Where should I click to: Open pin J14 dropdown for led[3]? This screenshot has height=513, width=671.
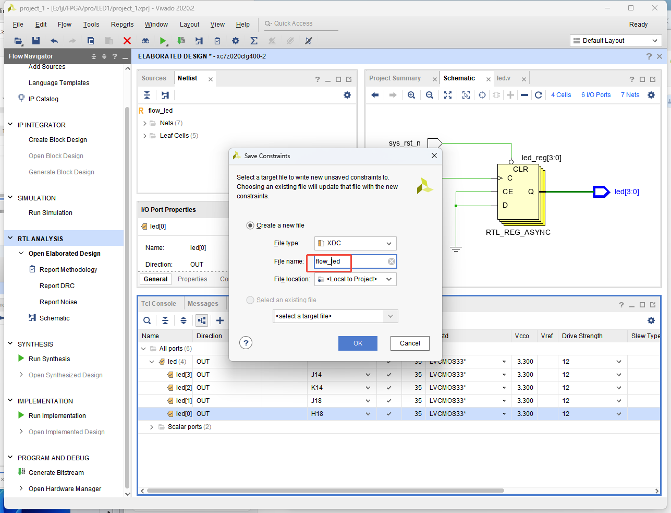tap(368, 375)
